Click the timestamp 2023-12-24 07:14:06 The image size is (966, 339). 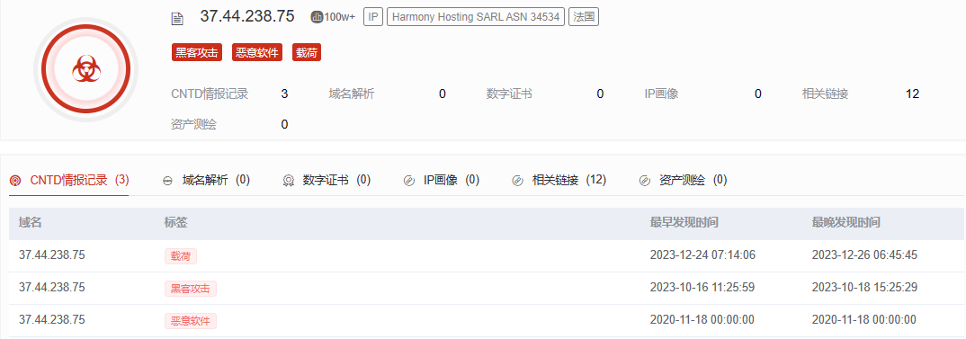(702, 255)
